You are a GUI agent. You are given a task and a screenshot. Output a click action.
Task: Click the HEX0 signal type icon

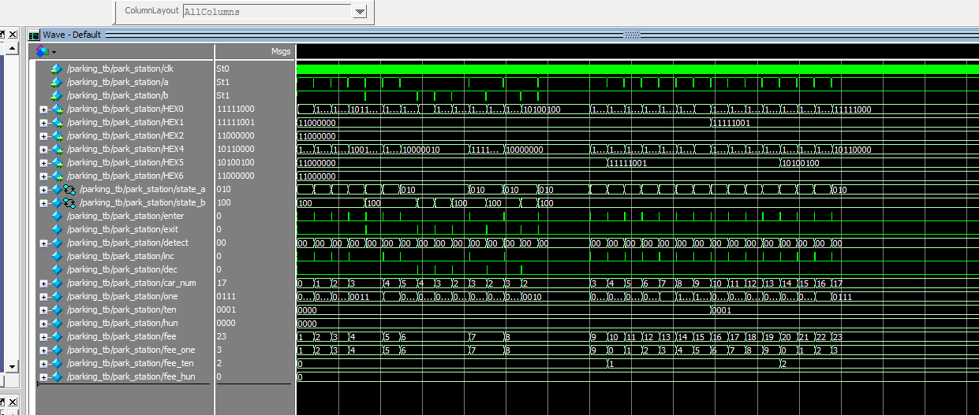click(57, 109)
